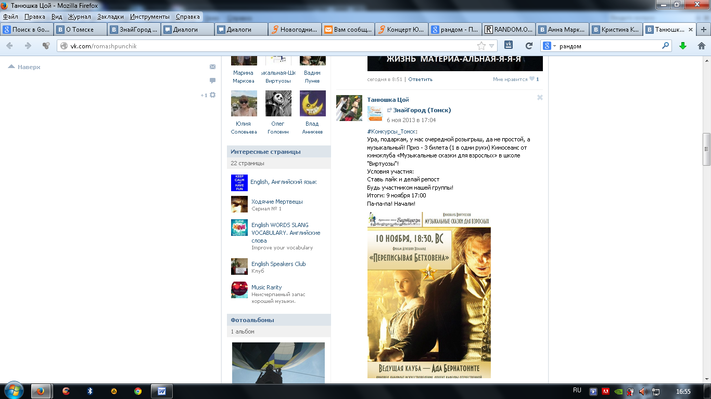Open the Правка menu
This screenshot has height=399, width=711.
coord(34,17)
